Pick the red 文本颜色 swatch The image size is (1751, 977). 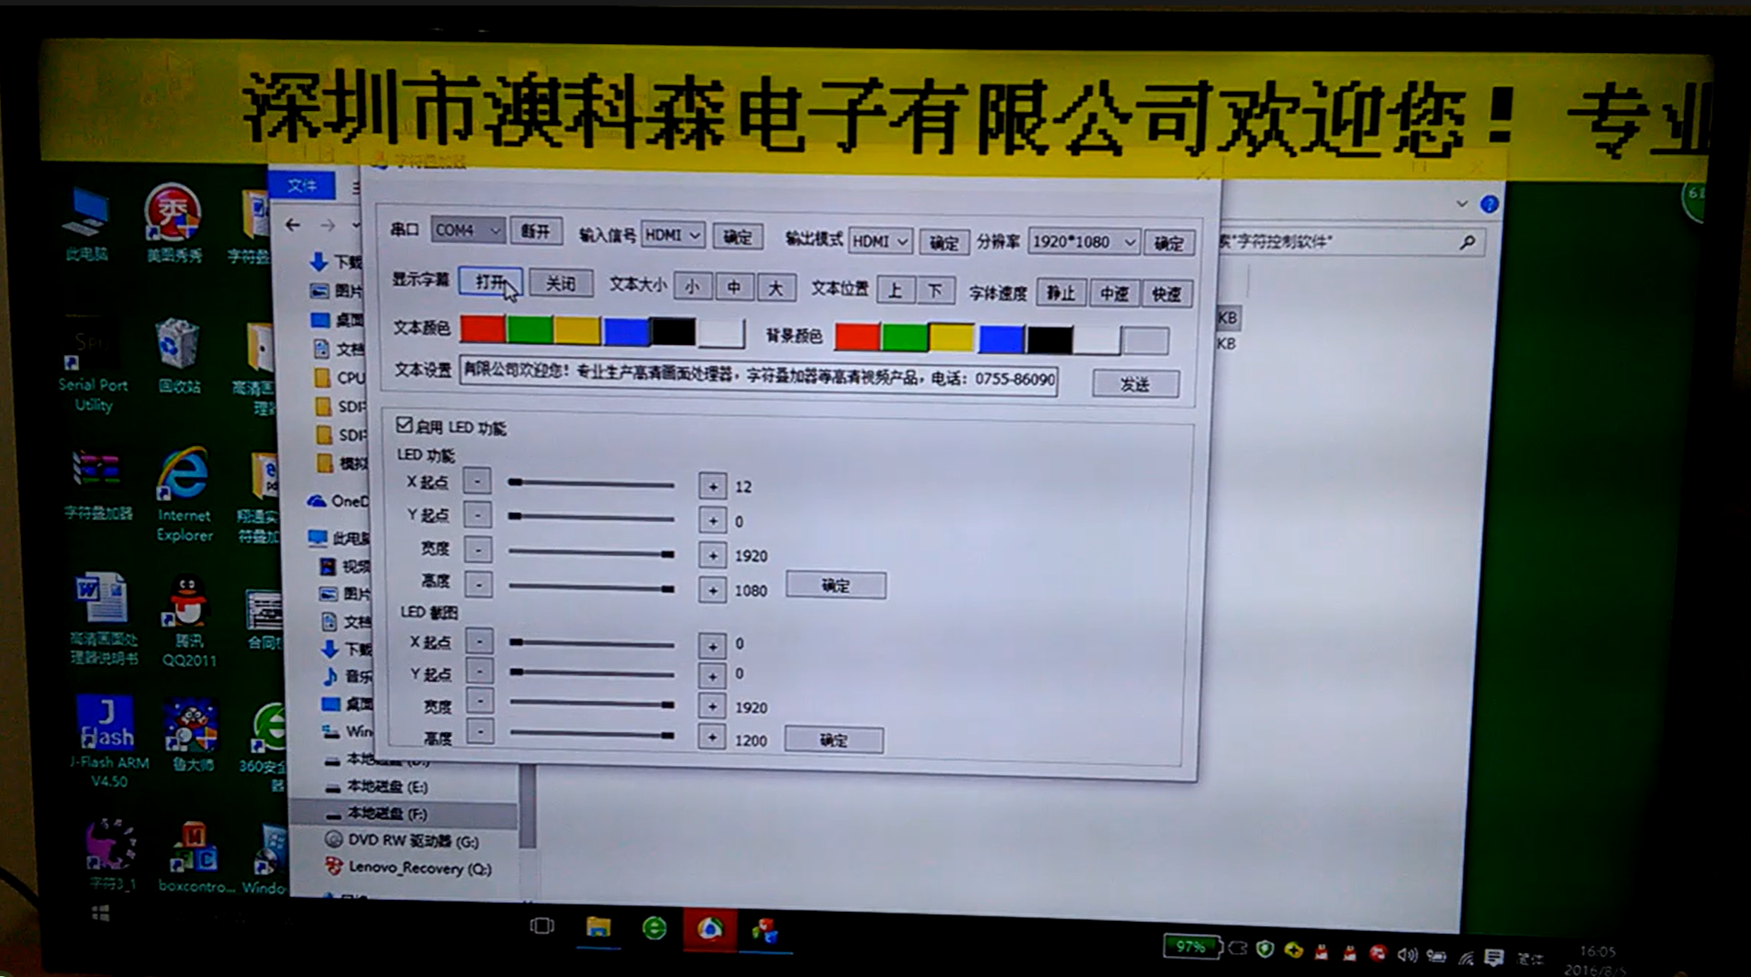coord(482,329)
